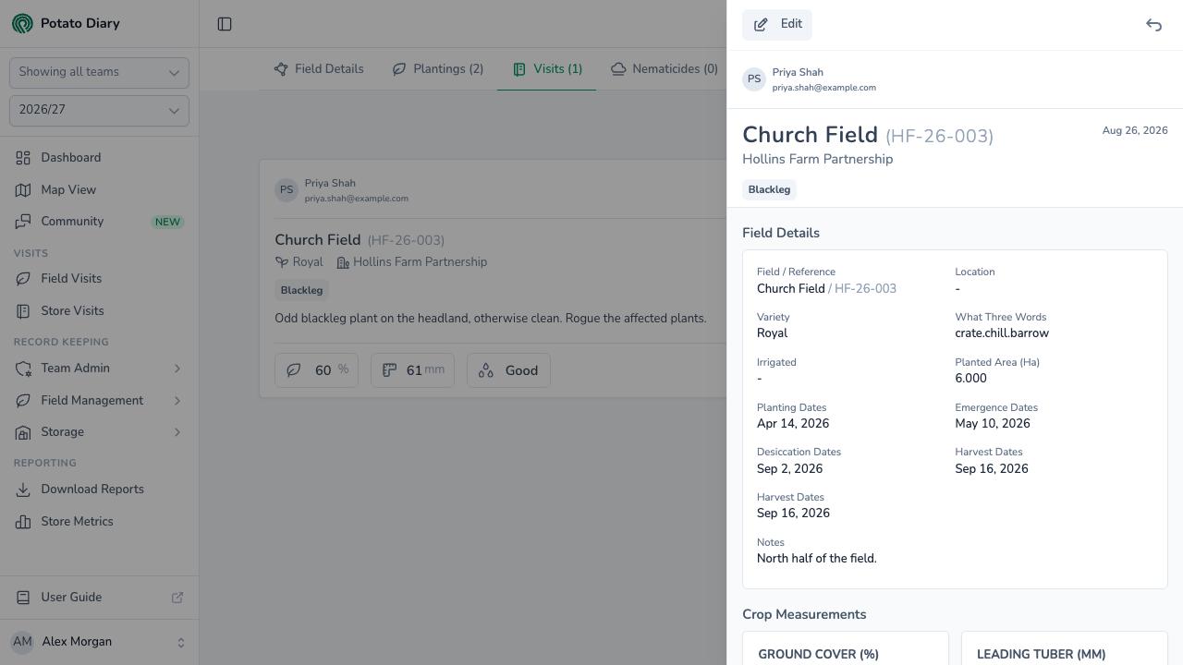
Task: Open the 2026/27 season dropdown
Action: point(99,111)
